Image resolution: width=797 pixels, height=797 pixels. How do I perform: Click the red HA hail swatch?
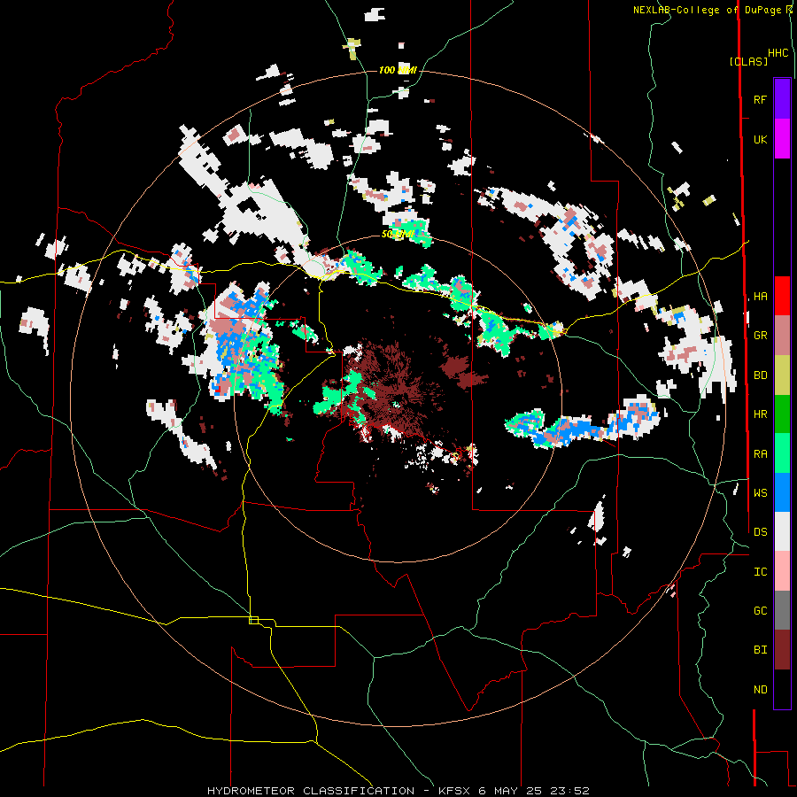(x=782, y=296)
